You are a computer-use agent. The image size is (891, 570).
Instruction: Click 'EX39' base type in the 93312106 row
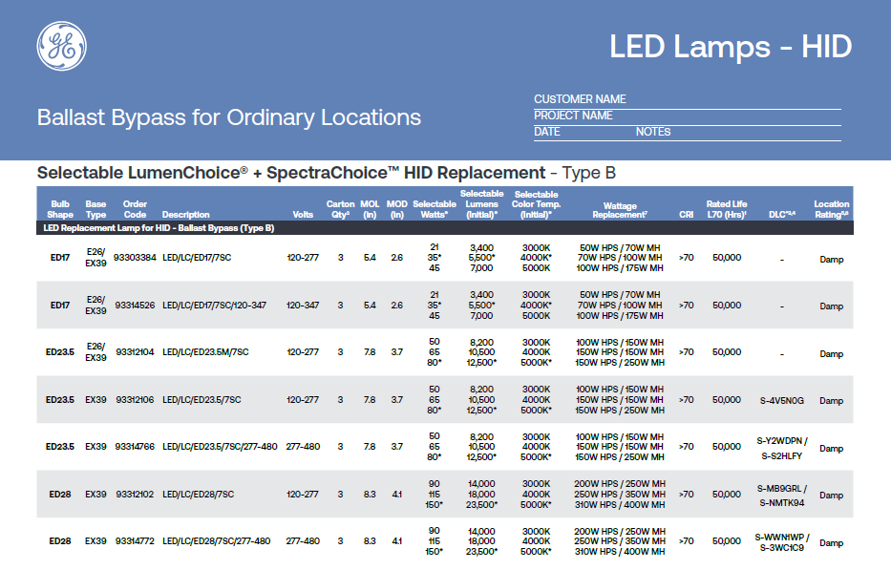[95, 400]
